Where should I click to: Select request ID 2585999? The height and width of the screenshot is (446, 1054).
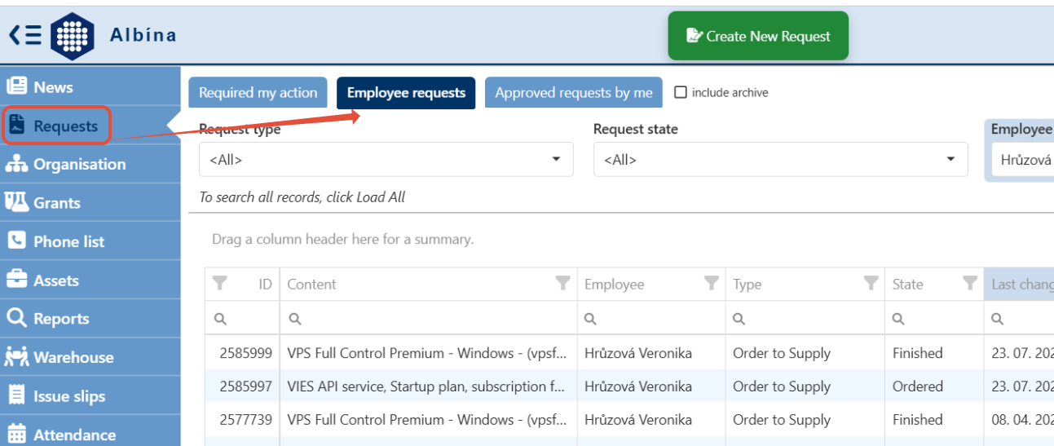click(245, 353)
